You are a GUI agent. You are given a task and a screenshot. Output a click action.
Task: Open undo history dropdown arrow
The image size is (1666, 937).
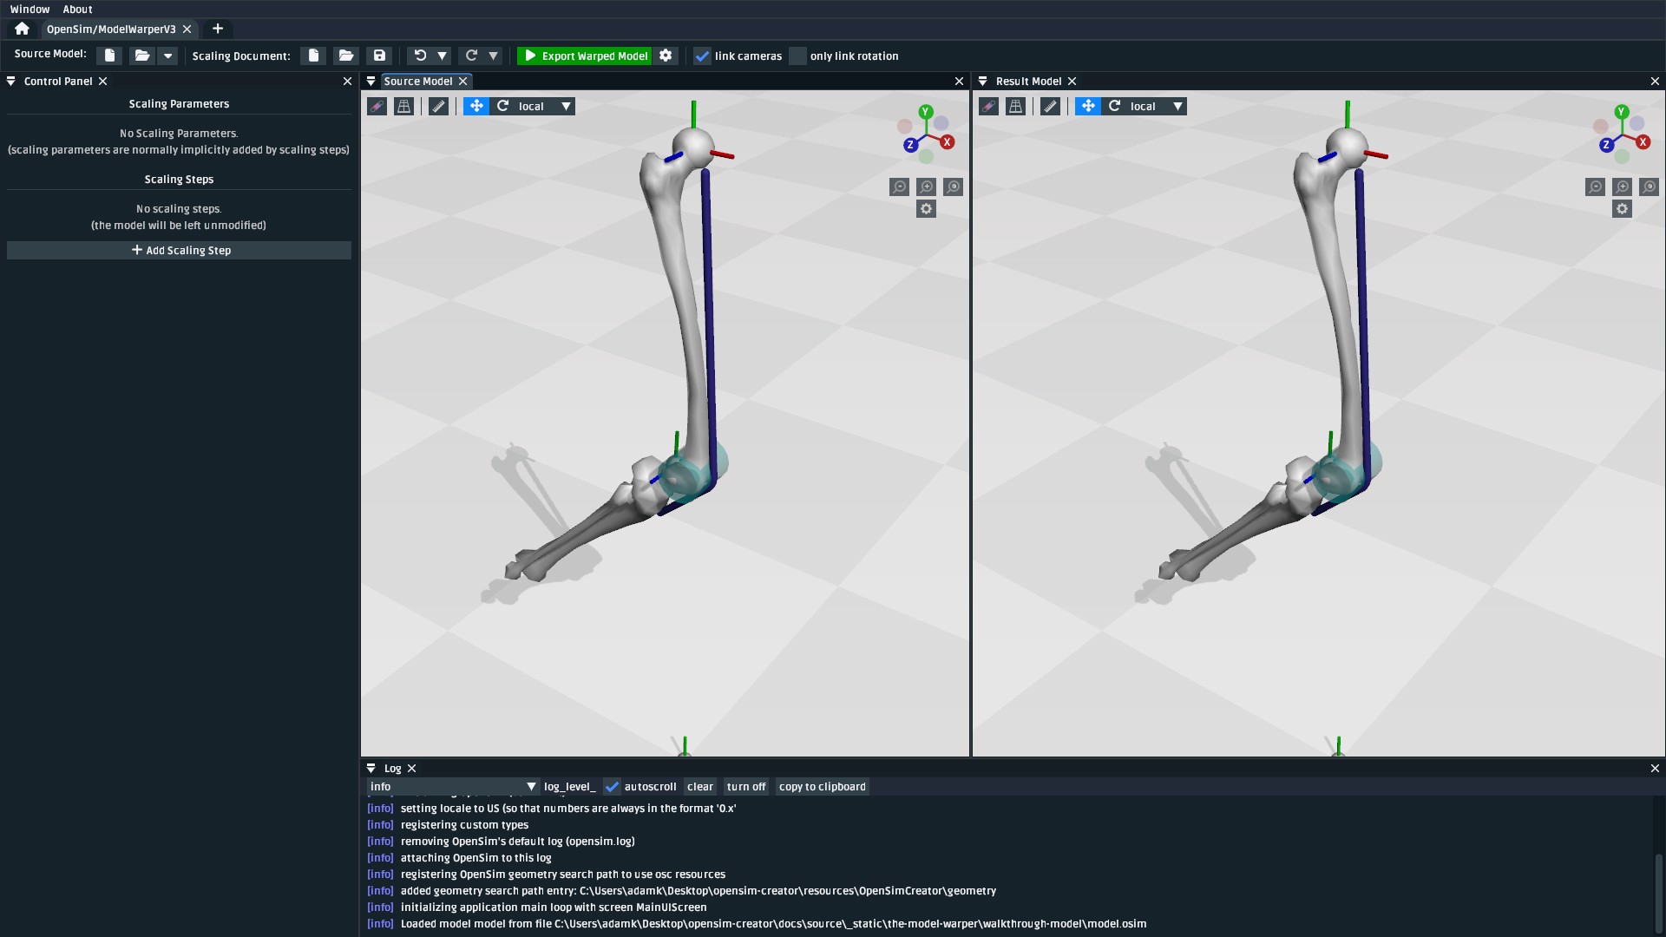click(x=443, y=56)
